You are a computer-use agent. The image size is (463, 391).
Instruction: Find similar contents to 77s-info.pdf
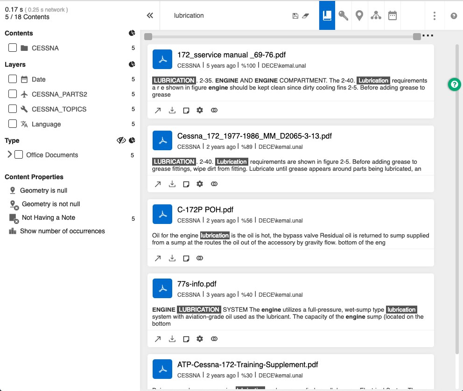214,339
